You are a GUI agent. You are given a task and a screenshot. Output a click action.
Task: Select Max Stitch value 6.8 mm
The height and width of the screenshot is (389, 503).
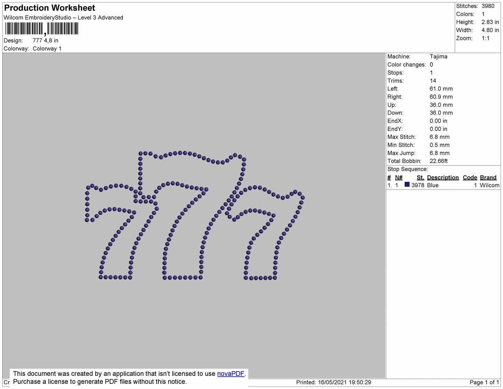point(440,137)
